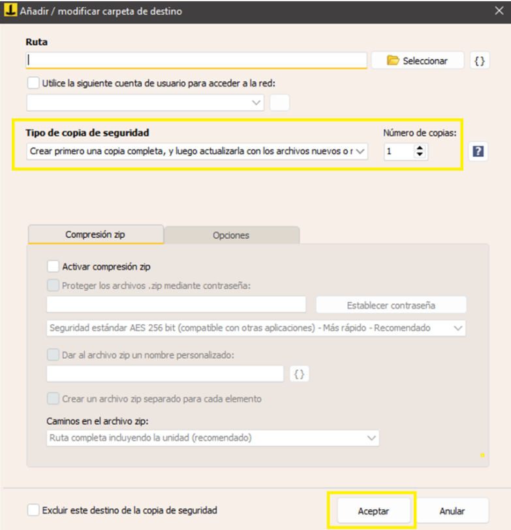Click the Establecer contraseña button

coord(391,305)
